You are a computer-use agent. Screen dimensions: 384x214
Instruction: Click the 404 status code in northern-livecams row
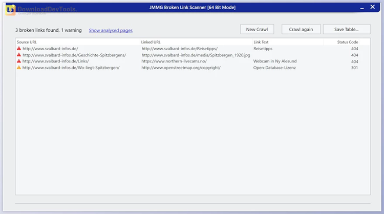pos(354,61)
